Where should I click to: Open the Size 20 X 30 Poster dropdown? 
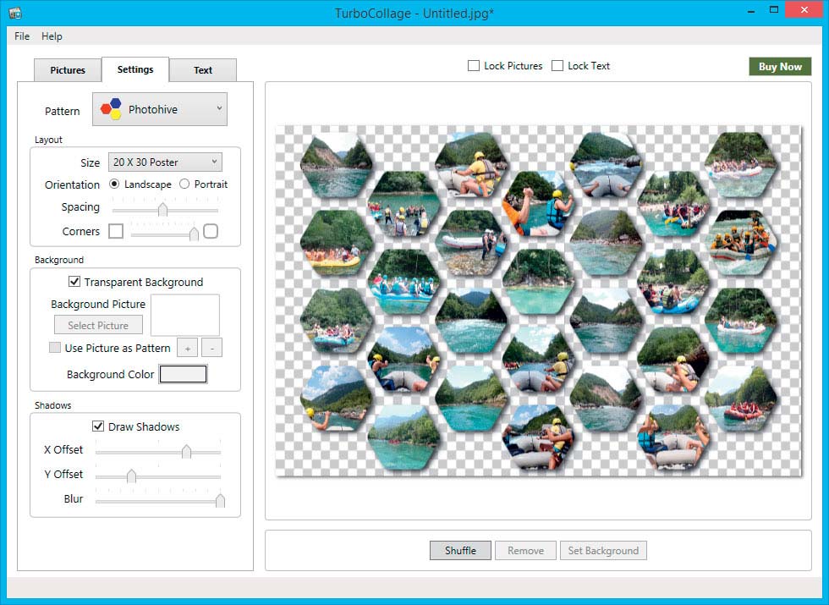165,162
